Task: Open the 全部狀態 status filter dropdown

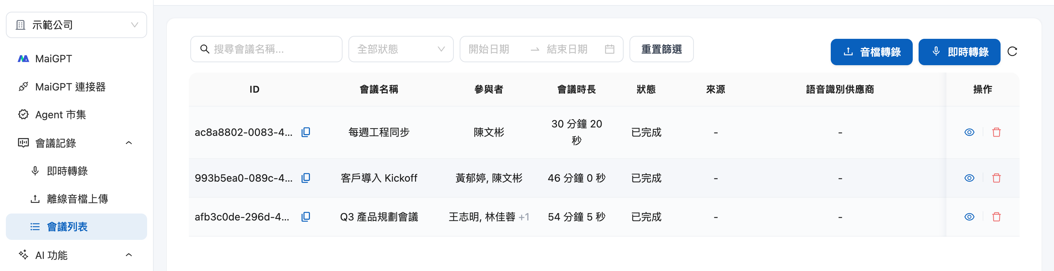Action: coord(401,49)
